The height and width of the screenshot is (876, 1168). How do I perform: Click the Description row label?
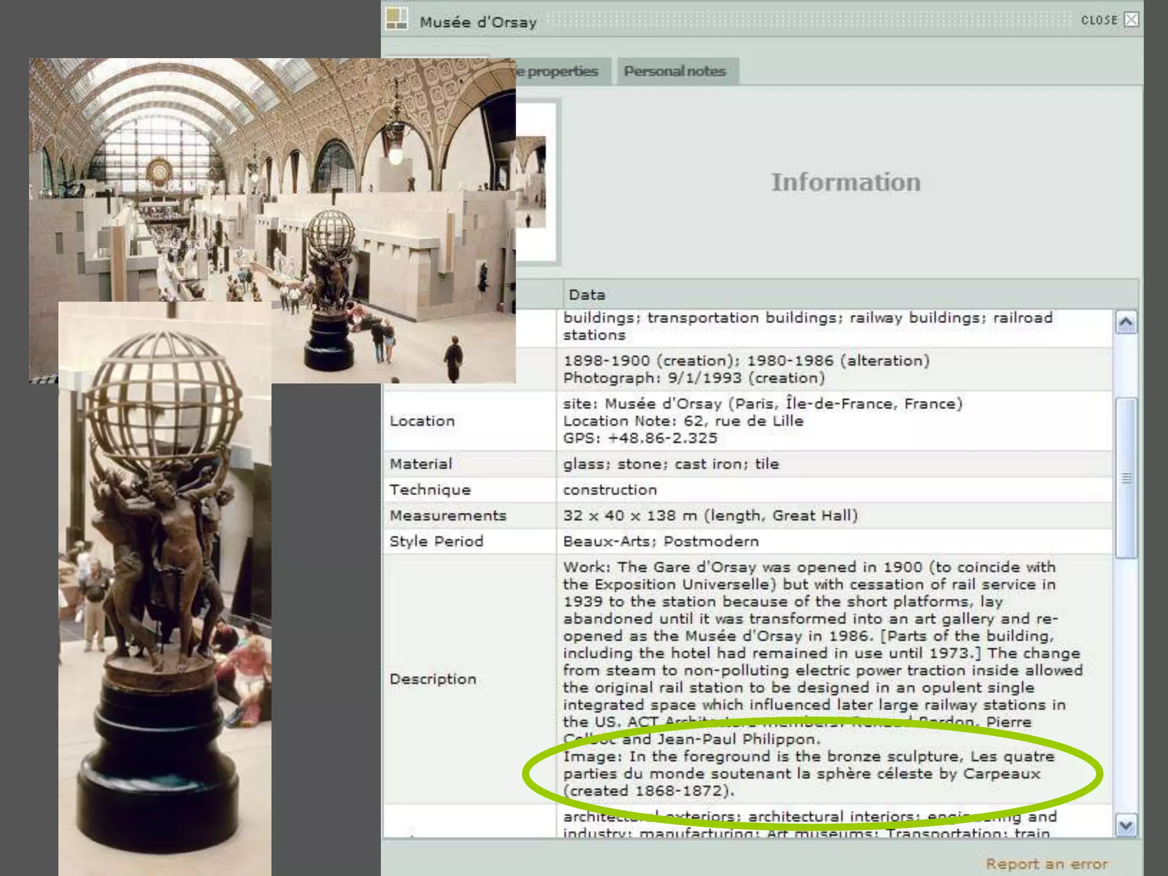(433, 679)
